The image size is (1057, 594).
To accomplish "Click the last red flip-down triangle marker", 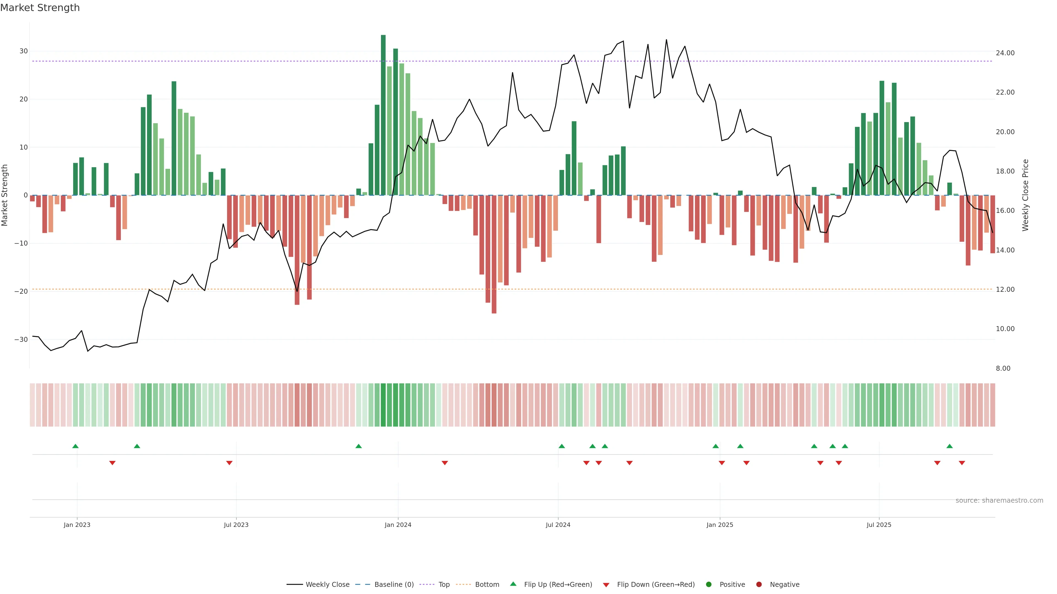I will [962, 463].
